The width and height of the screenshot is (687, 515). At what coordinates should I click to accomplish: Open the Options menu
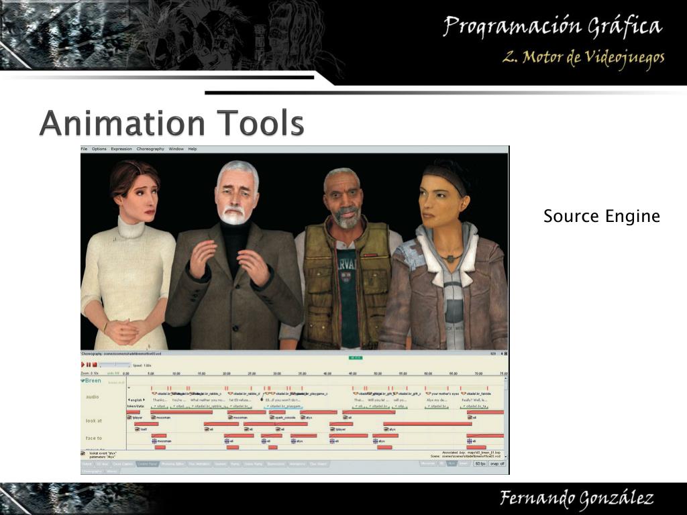[99, 149]
